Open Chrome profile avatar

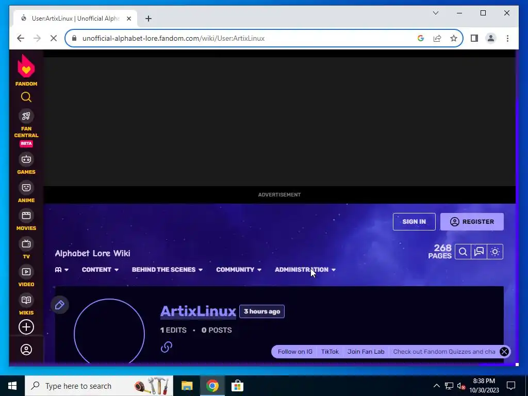coord(491,38)
